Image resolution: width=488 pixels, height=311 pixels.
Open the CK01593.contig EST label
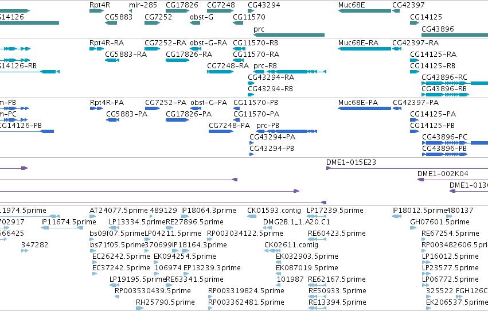[274, 211]
